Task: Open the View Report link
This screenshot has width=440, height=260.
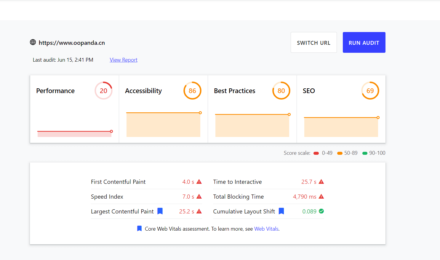Action: [124, 60]
